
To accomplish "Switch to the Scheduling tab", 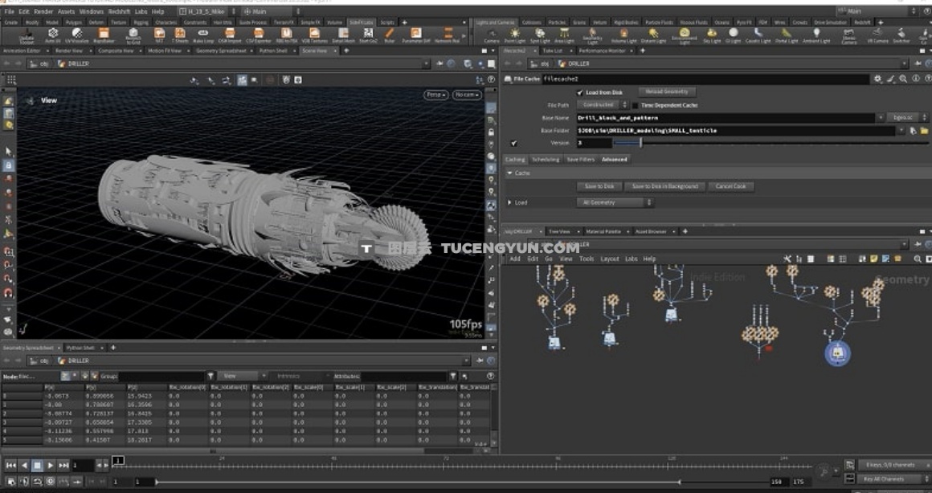I will [x=546, y=159].
